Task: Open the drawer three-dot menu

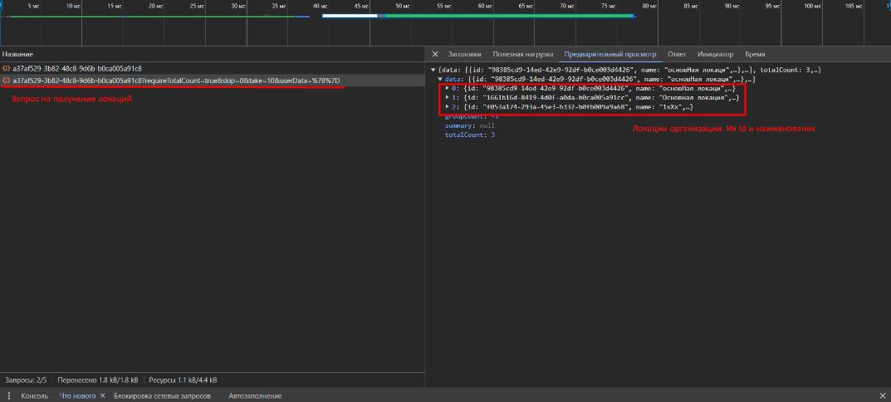Action: [8, 395]
